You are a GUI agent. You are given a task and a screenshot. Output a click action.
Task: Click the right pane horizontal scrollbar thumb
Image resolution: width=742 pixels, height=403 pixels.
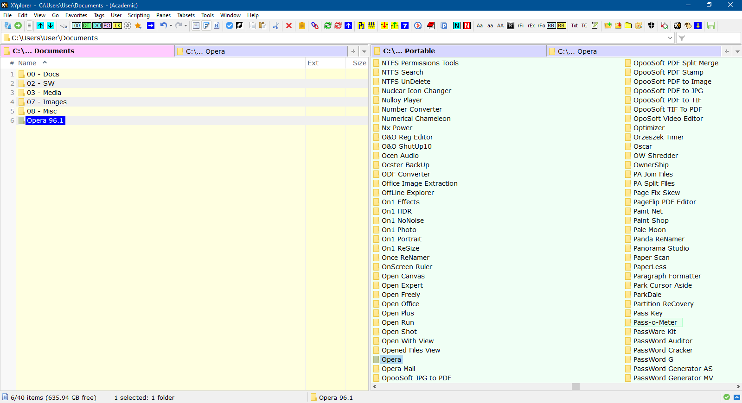(576, 386)
